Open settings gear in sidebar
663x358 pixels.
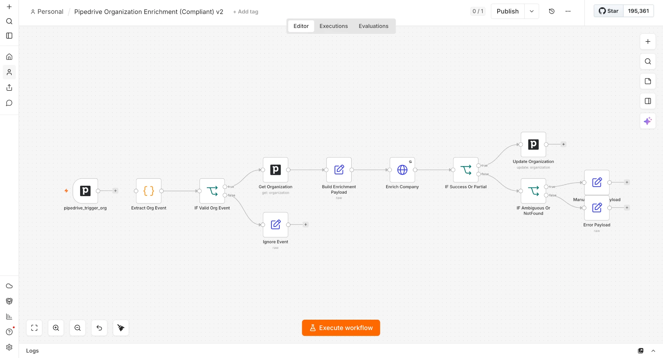click(9, 347)
